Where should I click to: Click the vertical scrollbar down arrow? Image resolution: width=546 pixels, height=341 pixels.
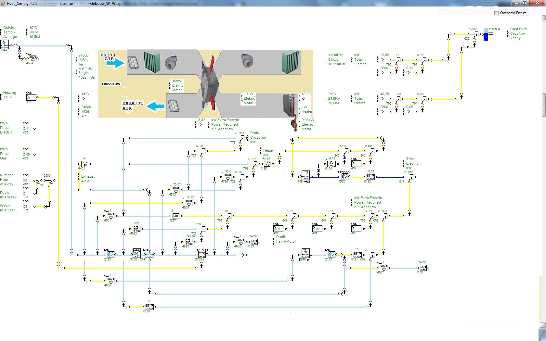[542, 325]
